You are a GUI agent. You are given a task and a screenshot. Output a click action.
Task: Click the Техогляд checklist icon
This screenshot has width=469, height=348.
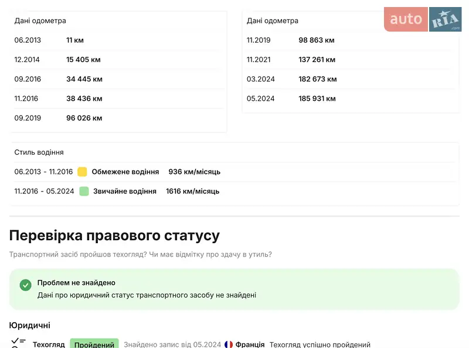click(18, 343)
